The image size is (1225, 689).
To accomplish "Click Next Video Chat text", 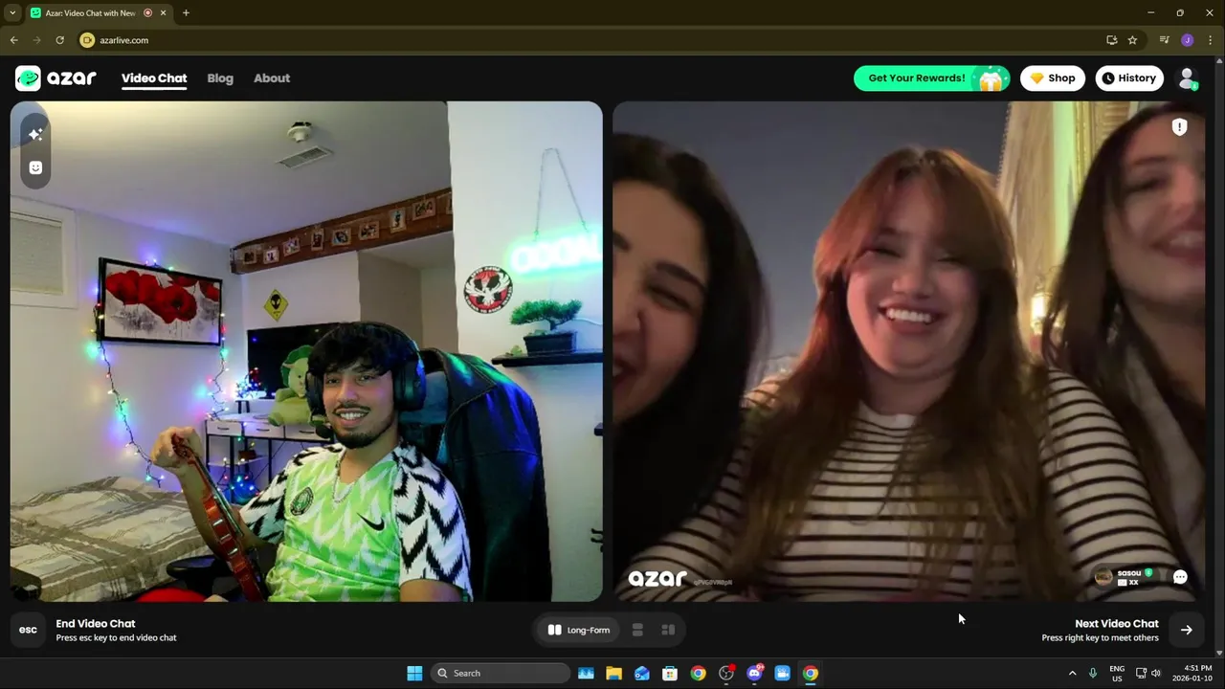I will [x=1116, y=624].
